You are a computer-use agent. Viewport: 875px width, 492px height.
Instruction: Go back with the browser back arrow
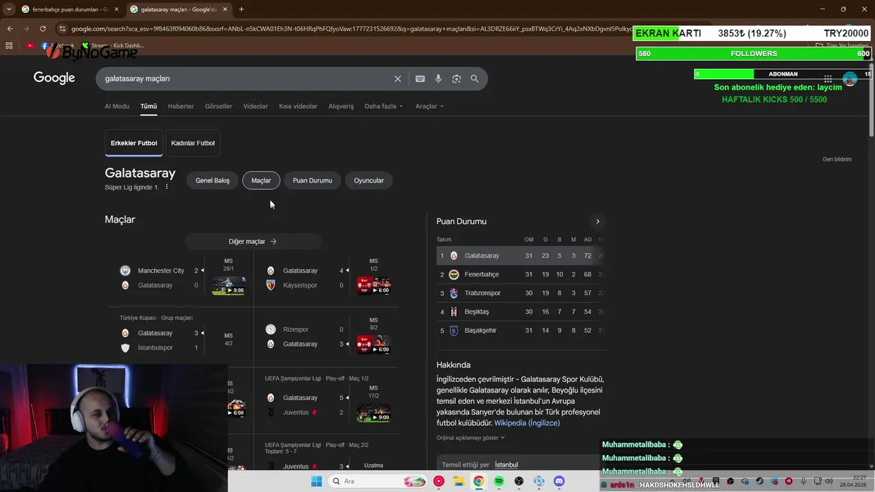point(10,29)
